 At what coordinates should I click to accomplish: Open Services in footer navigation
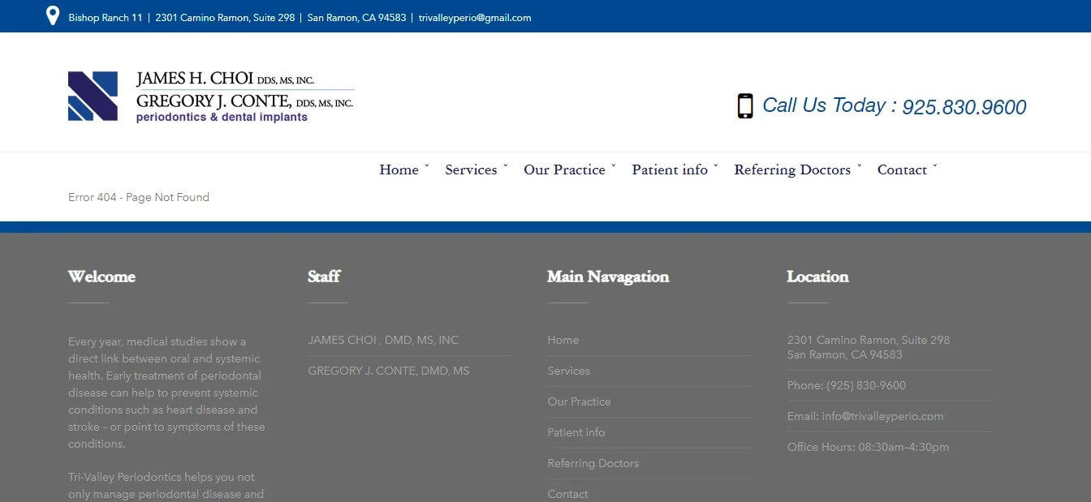tap(568, 371)
